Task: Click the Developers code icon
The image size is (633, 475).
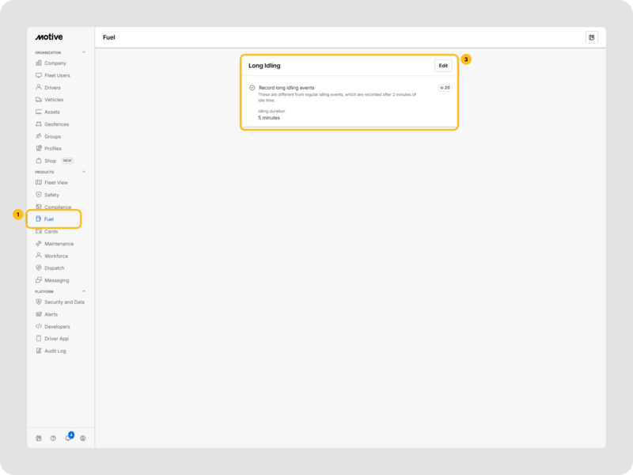Action: click(39, 326)
